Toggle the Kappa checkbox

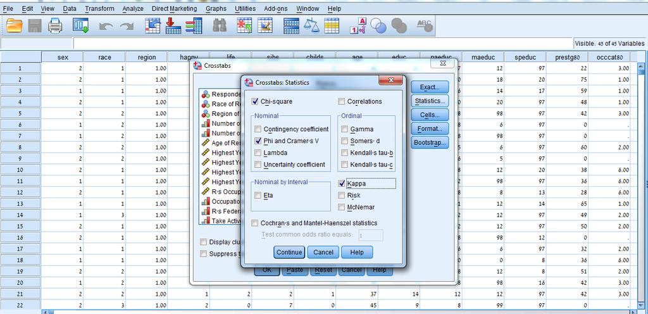coord(342,184)
